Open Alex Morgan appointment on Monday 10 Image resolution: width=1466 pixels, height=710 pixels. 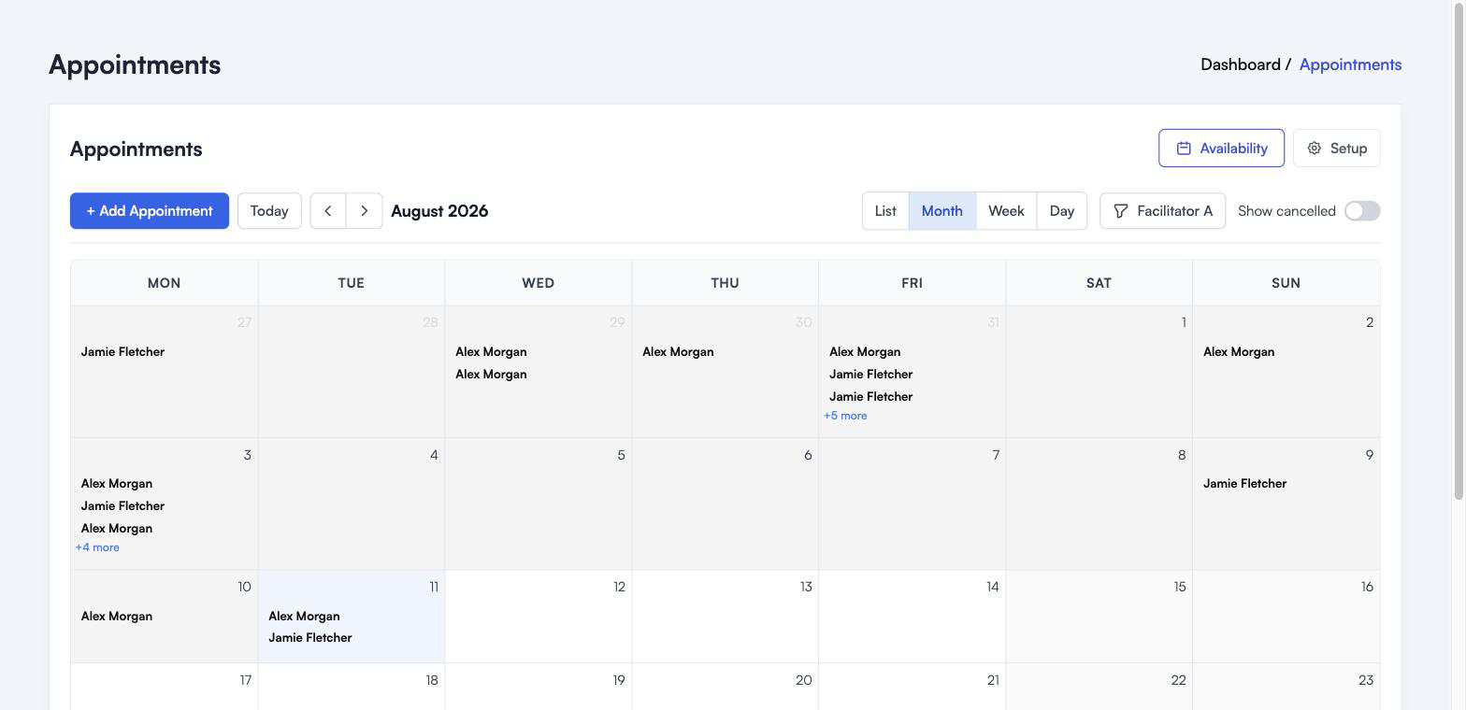(117, 617)
